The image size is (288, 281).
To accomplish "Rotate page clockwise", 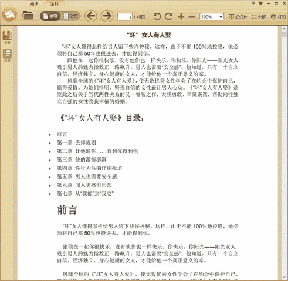I will pos(168,16).
